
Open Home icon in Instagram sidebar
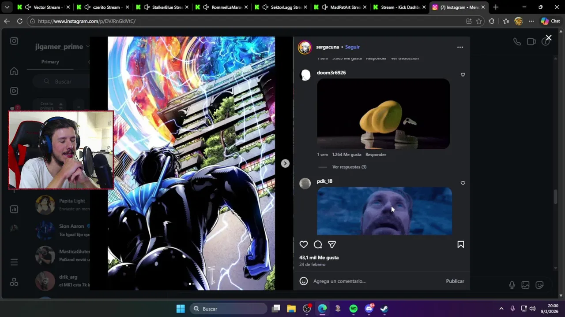[x=14, y=71]
